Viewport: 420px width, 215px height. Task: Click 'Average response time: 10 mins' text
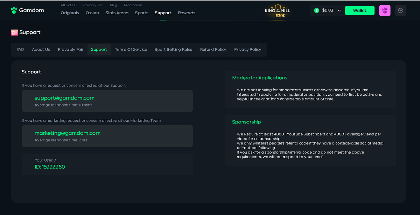pyautogui.click(x=63, y=105)
